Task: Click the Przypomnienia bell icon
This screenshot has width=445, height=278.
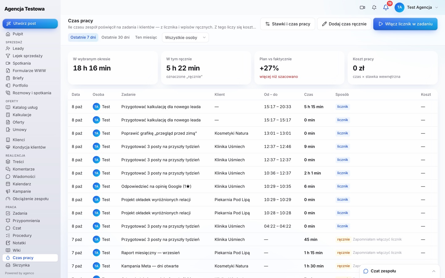Action: (x=8, y=221)
